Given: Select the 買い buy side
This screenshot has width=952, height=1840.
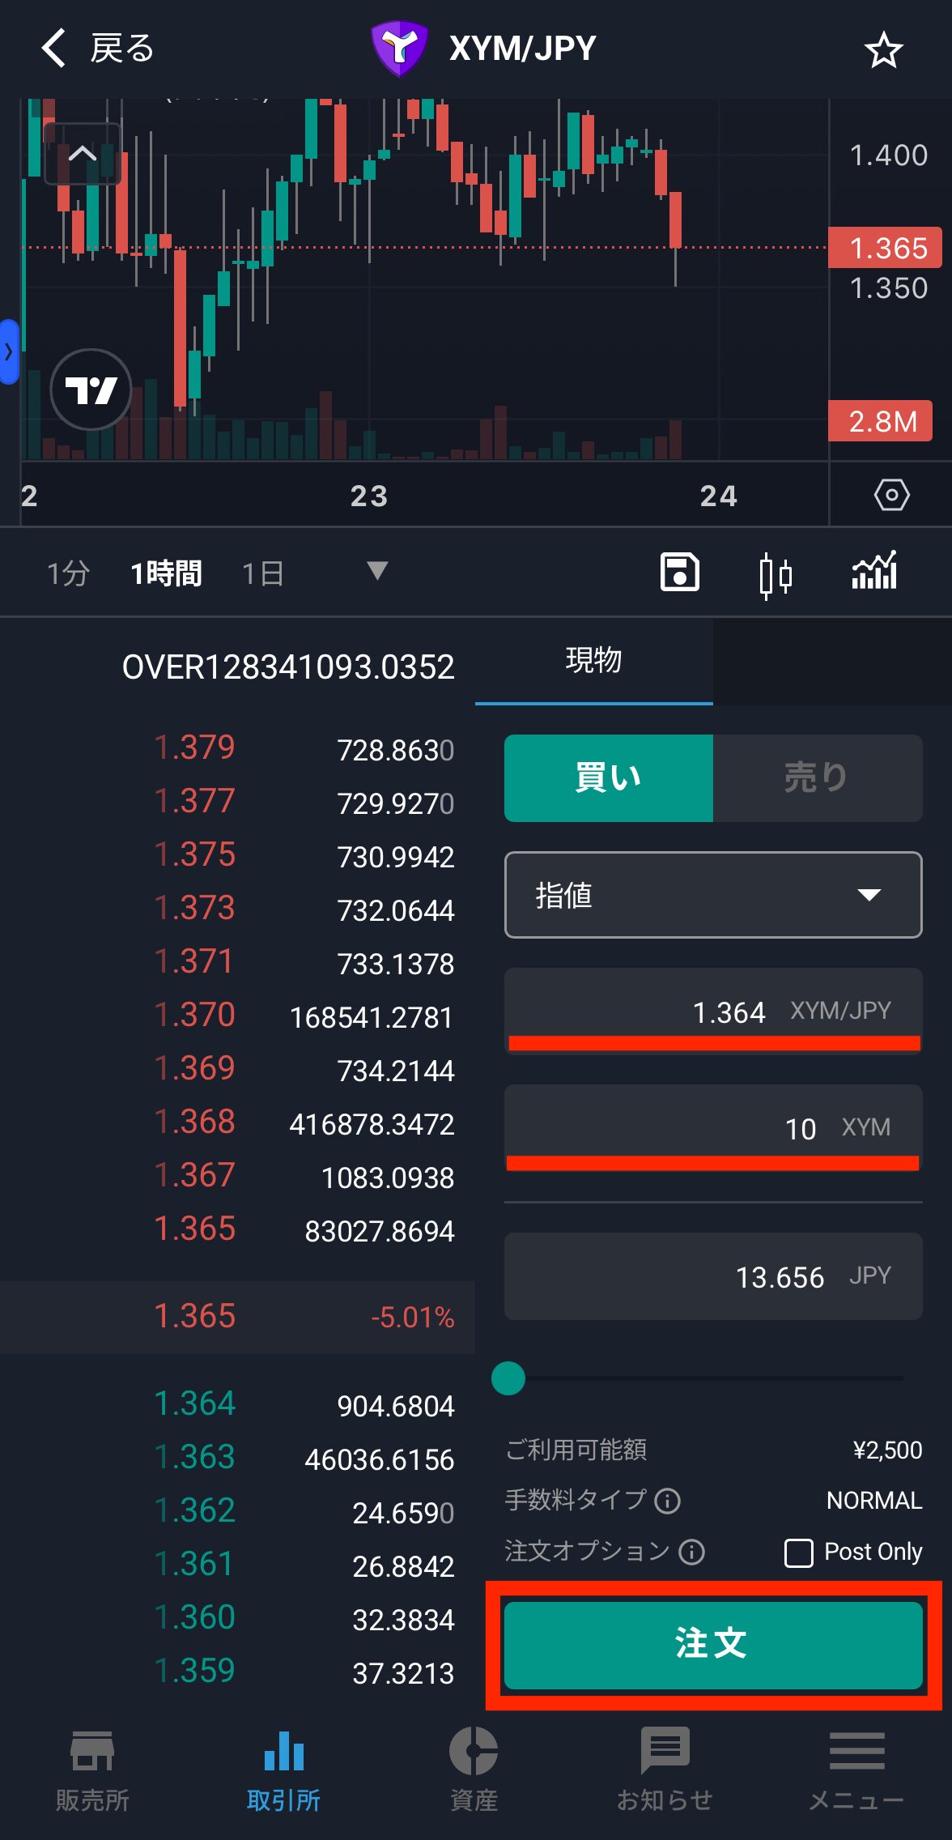Looking at the screenshot, I should tap(609, 777).
